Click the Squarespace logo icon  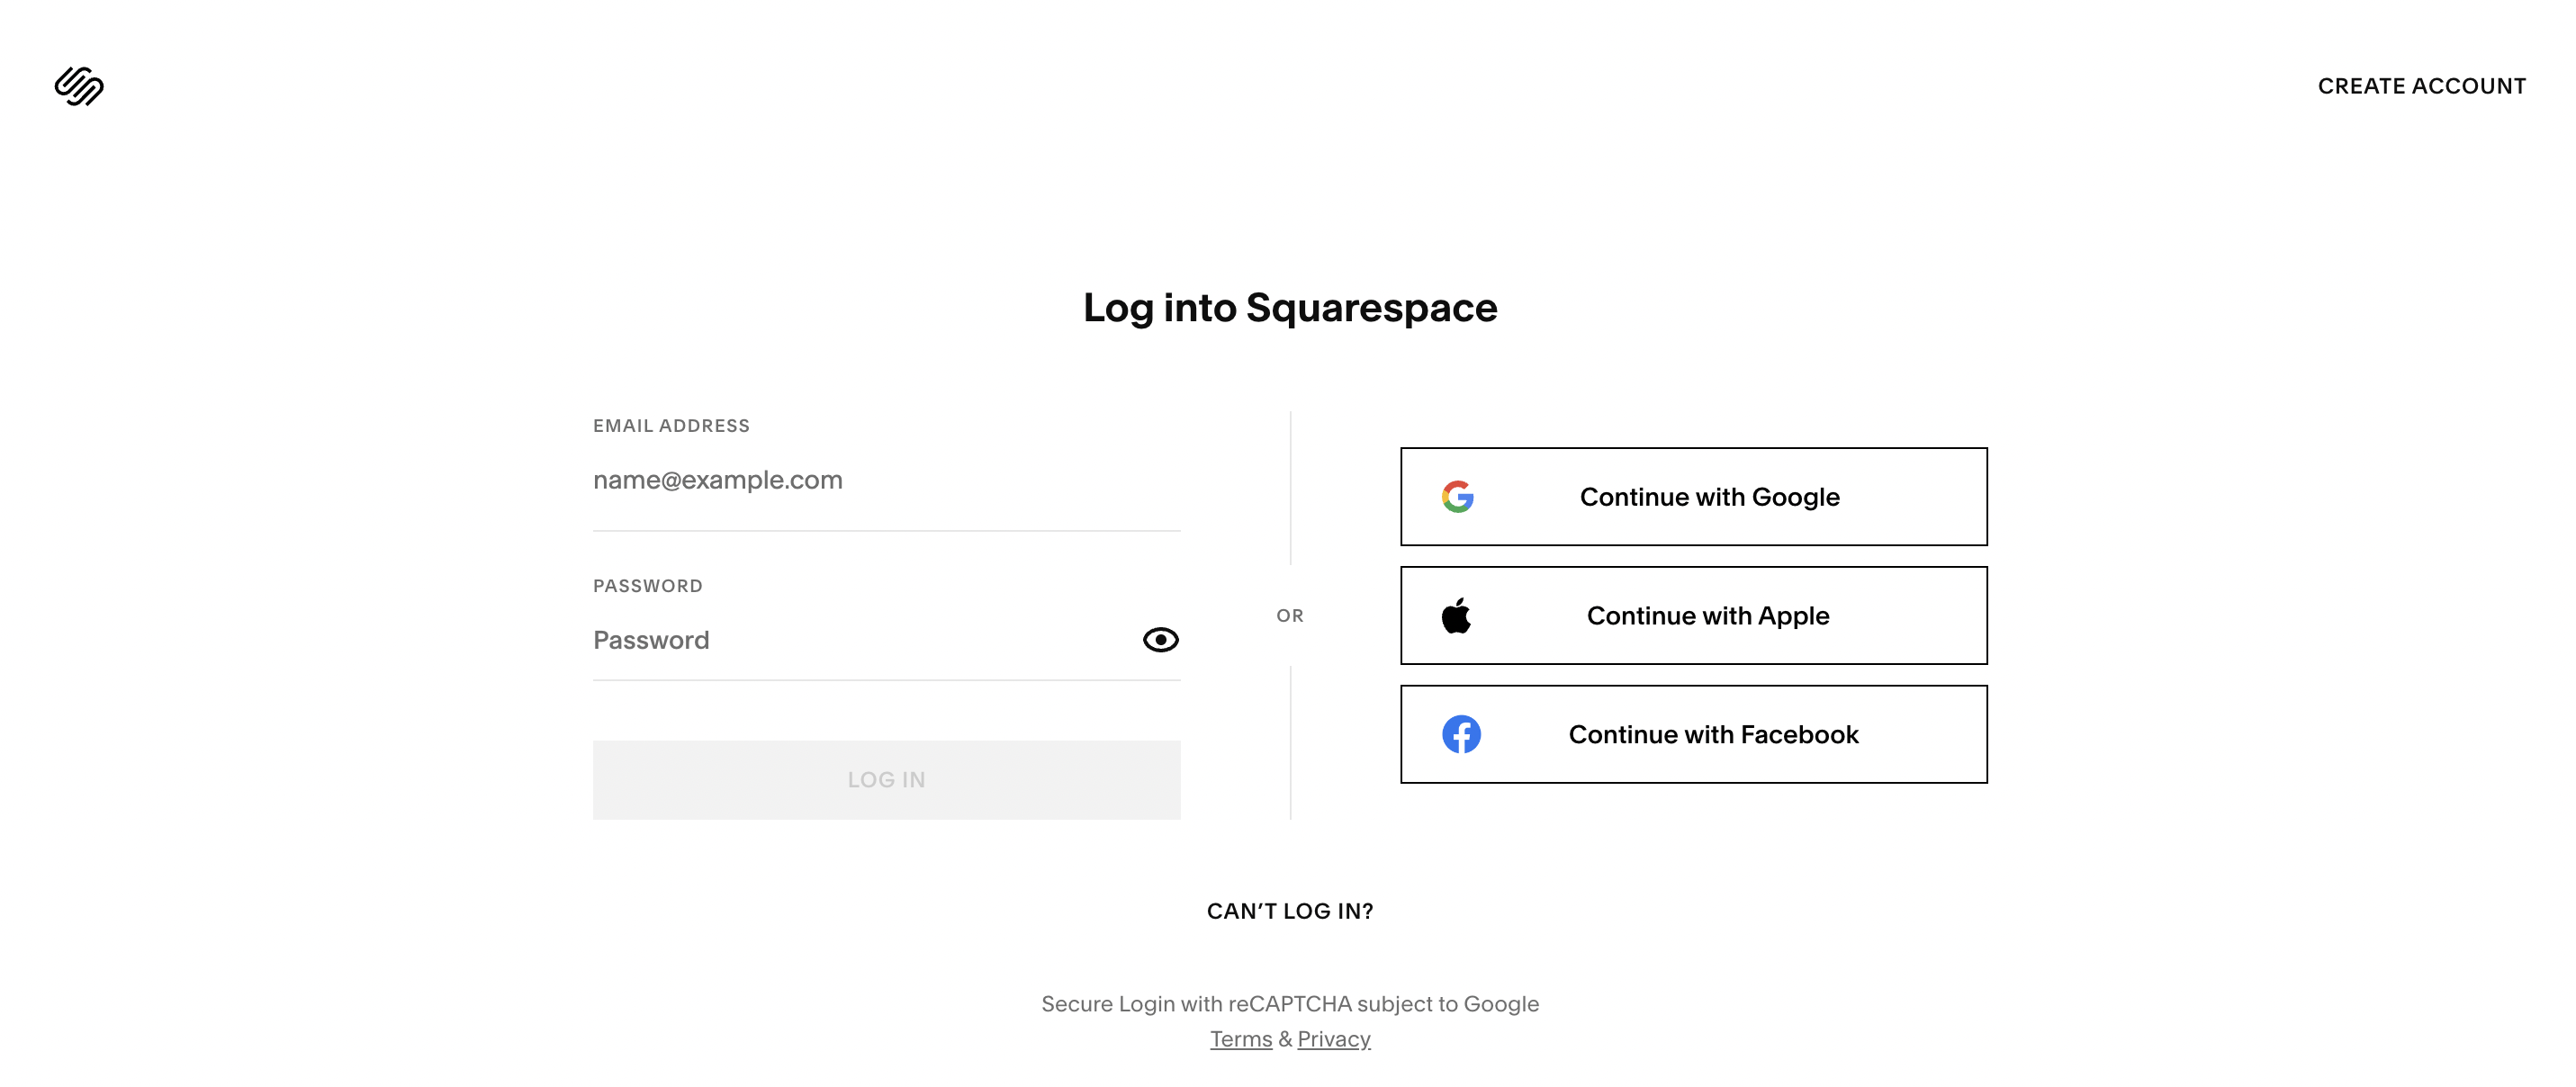79,86
